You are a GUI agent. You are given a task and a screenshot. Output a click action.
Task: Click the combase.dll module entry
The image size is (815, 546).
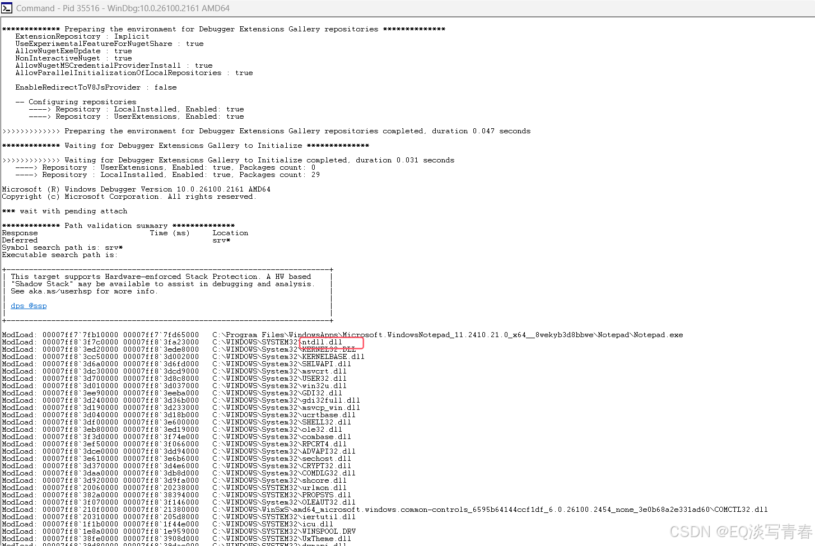pyautogui.click(x=176, y=437)
